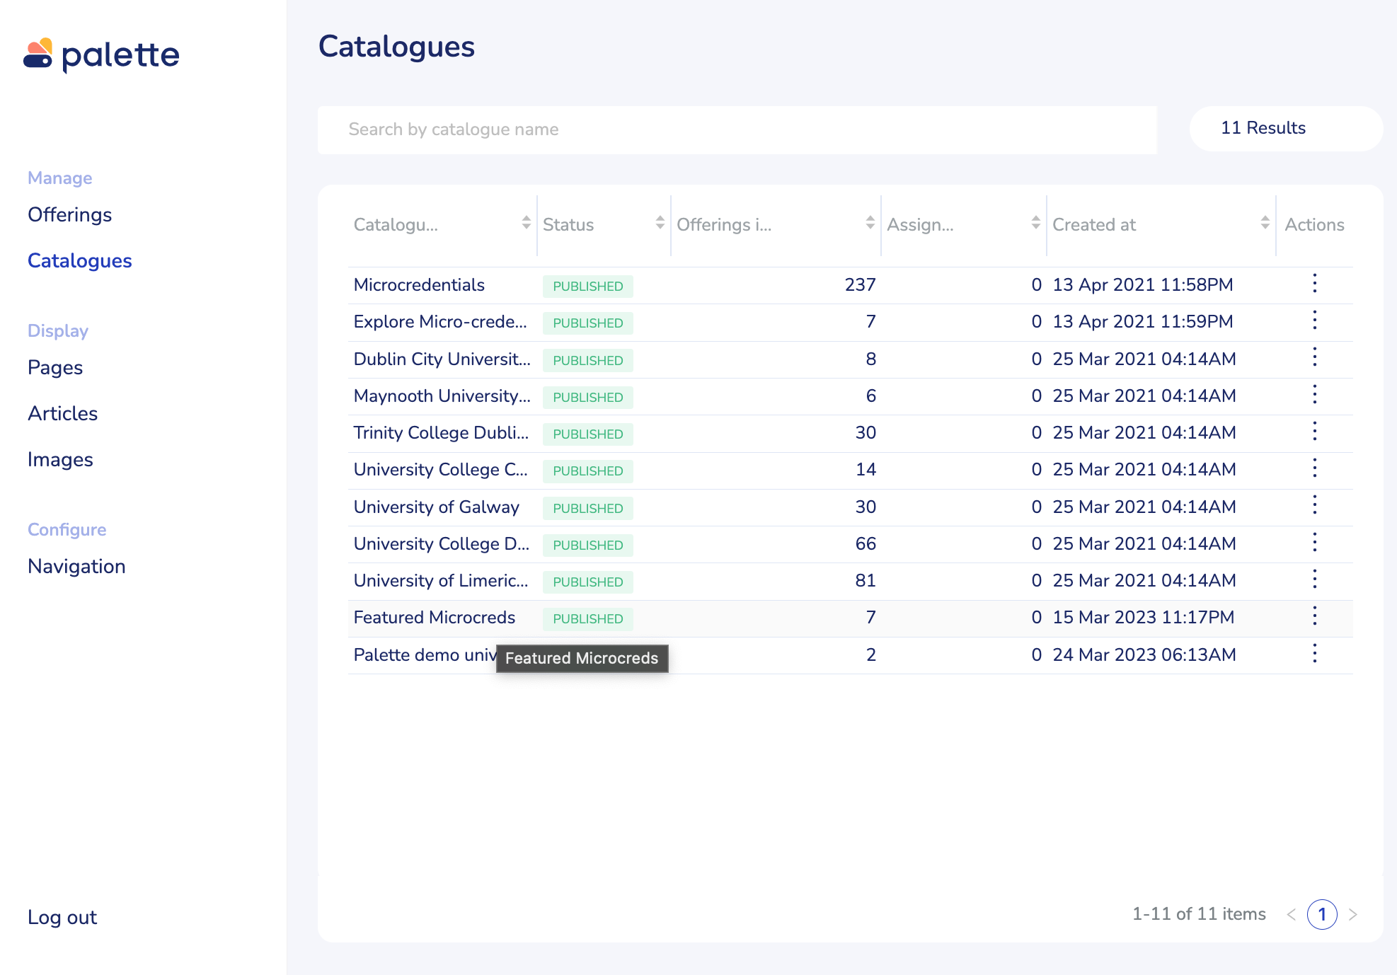Viewport: 1397px width, 975px height.
Task: Open actions menu for Palette demo row
Action: coord(1314,653)
